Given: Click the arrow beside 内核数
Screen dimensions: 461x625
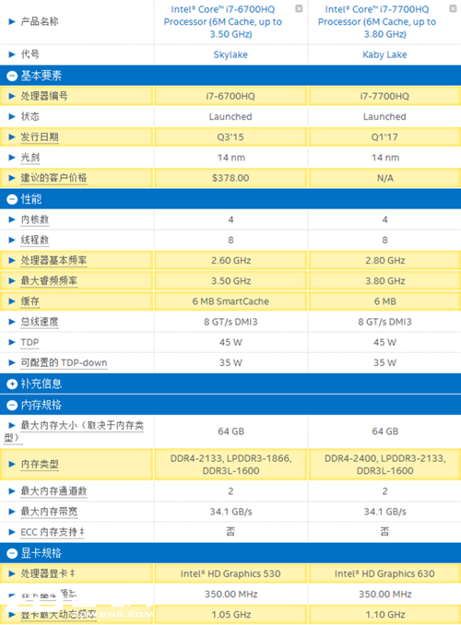Looking at the screenshot, I should (12, 219).
